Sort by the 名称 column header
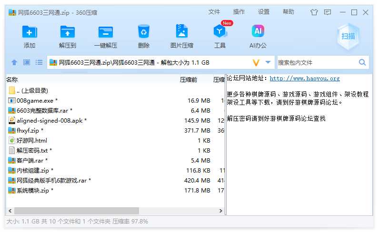 (12, 80)
